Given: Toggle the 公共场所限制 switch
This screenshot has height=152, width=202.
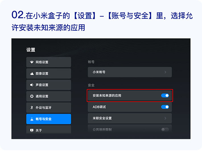Looking at the screenshot, I should [x=165, y=129].
